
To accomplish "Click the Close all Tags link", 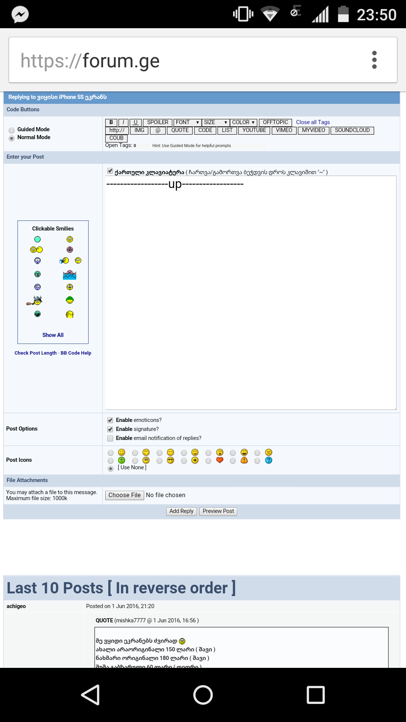I will (x=313, y=122).
